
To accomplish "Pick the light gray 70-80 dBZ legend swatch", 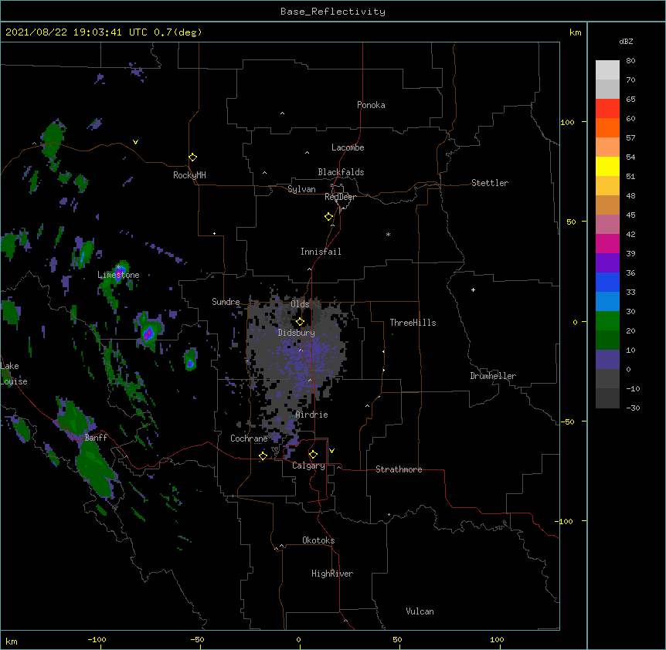I will point(607,70).
